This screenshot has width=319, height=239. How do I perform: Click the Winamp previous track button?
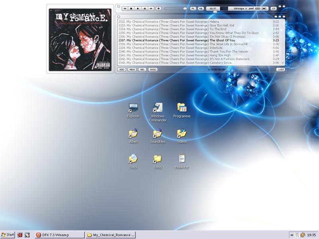[125, 8]
